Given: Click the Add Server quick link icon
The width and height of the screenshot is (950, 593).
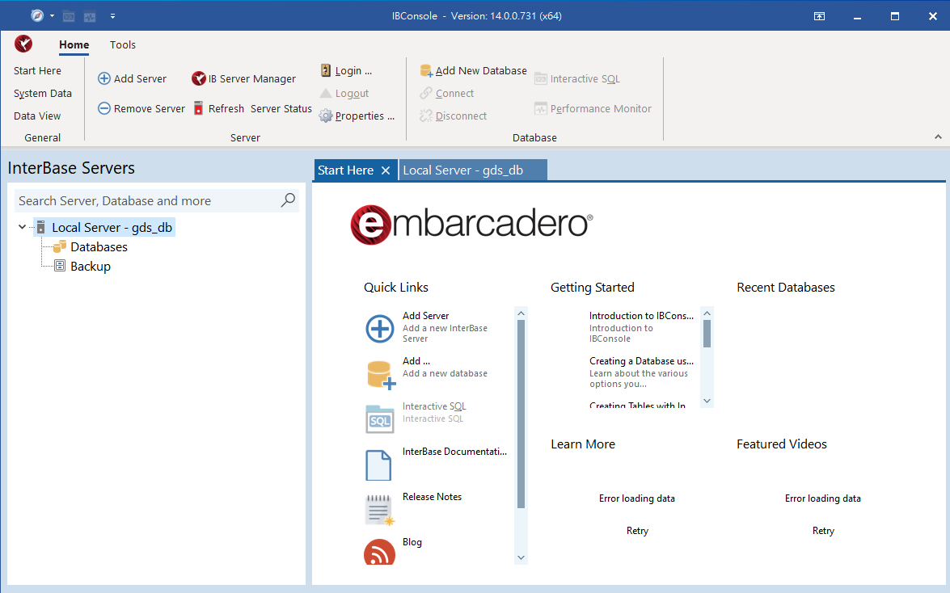Looking at the screenshot, I should (380, 329).
